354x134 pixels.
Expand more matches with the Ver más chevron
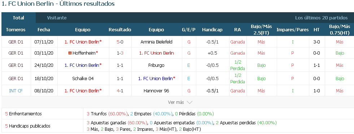pos(190,102)
